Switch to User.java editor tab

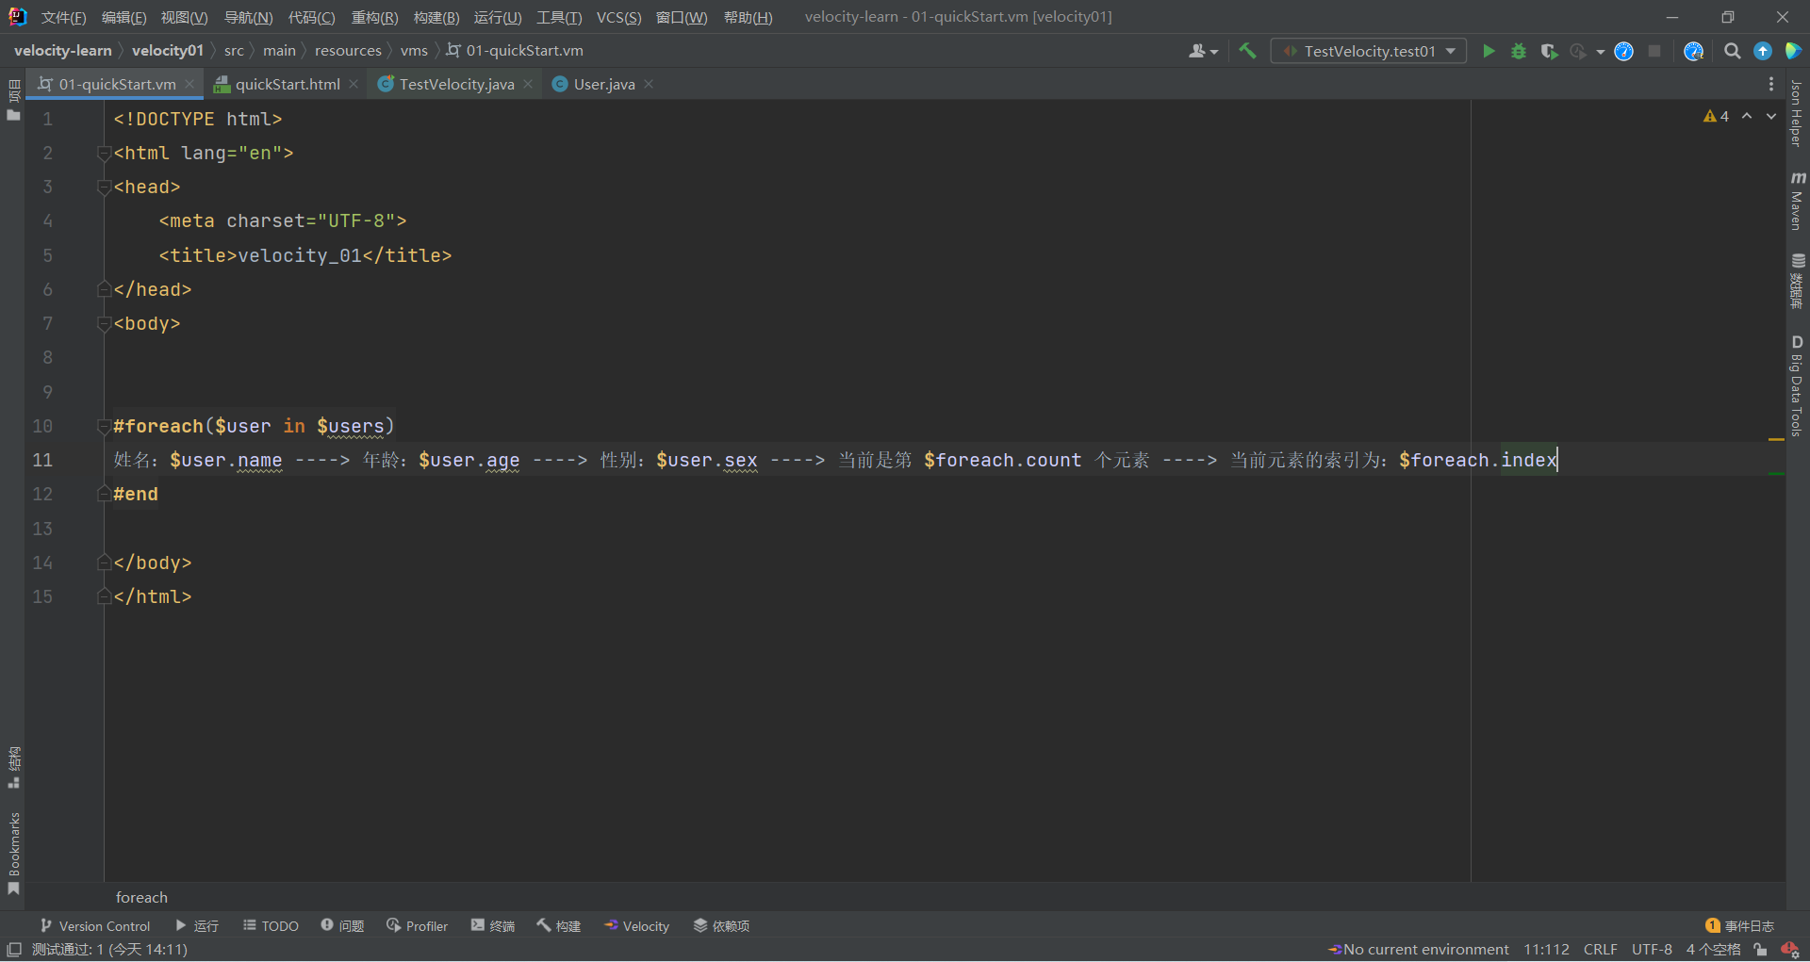604,84
